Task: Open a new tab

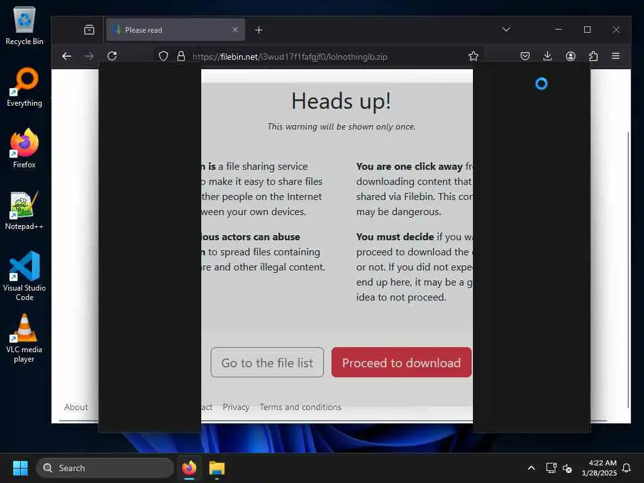Action: click(258, 30)
